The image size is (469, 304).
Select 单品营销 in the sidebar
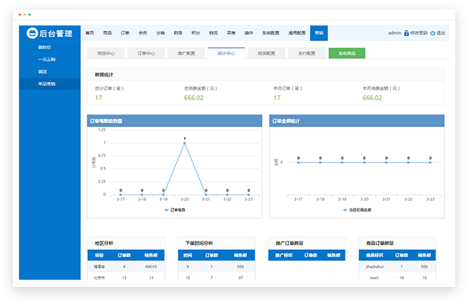[47, 83]
